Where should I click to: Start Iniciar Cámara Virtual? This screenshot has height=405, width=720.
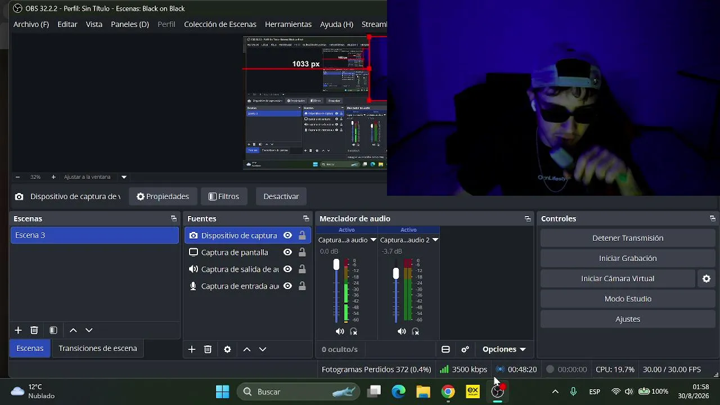click(618, 278)
